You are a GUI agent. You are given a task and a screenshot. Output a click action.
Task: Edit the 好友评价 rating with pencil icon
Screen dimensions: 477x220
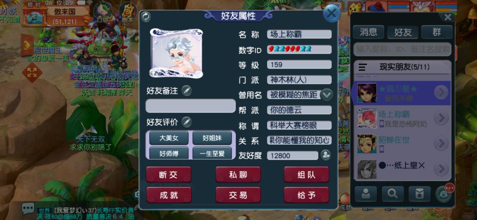[x=186, y=122]
